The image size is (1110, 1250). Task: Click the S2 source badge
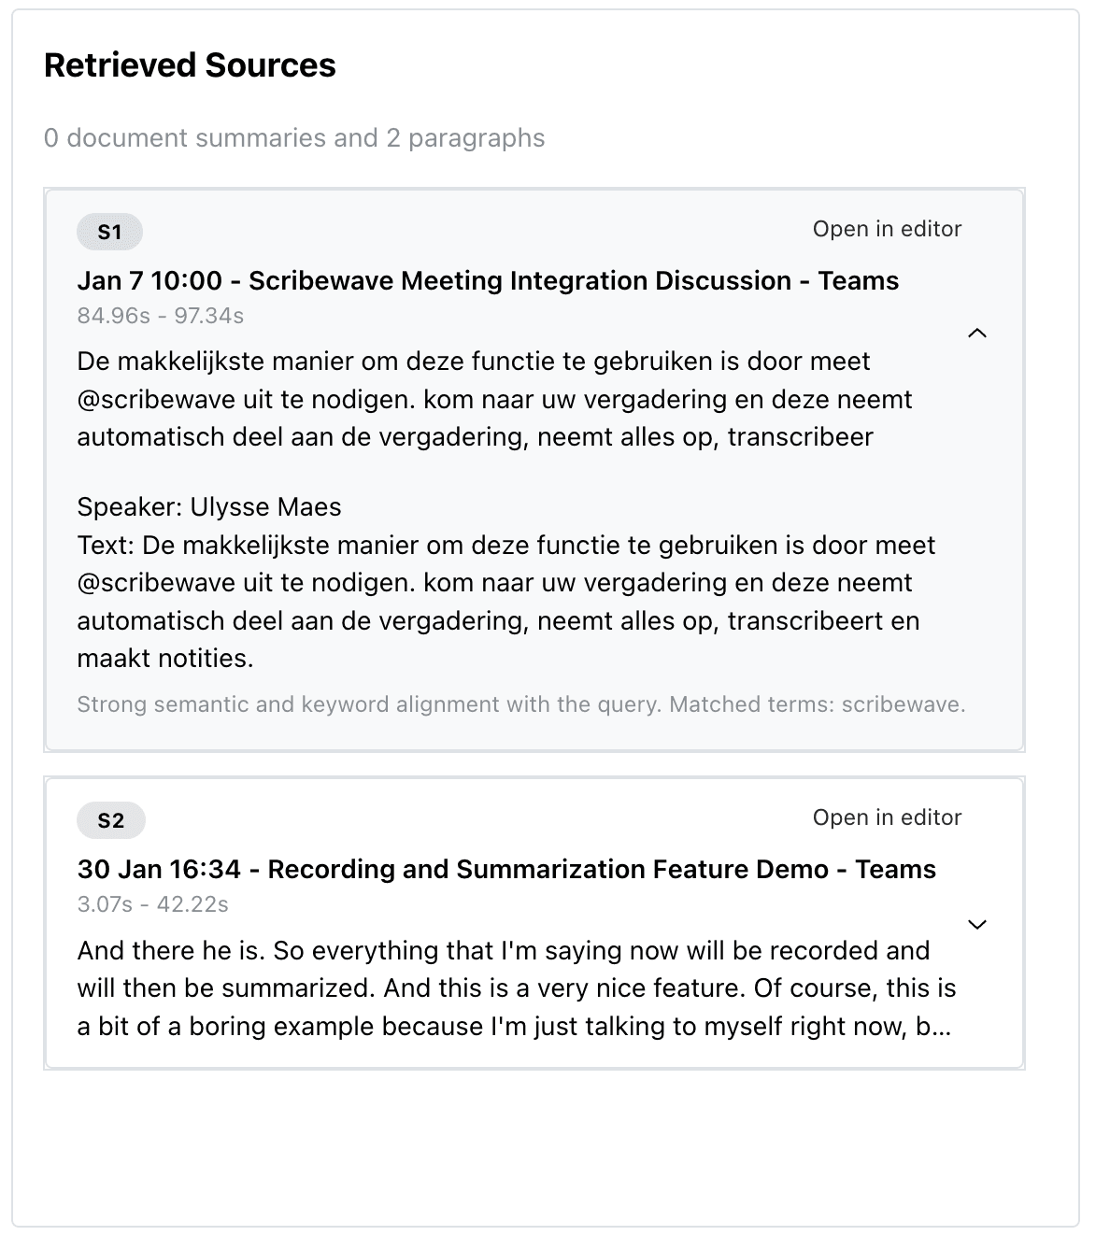pyautogui.click(x=109, y=820)
